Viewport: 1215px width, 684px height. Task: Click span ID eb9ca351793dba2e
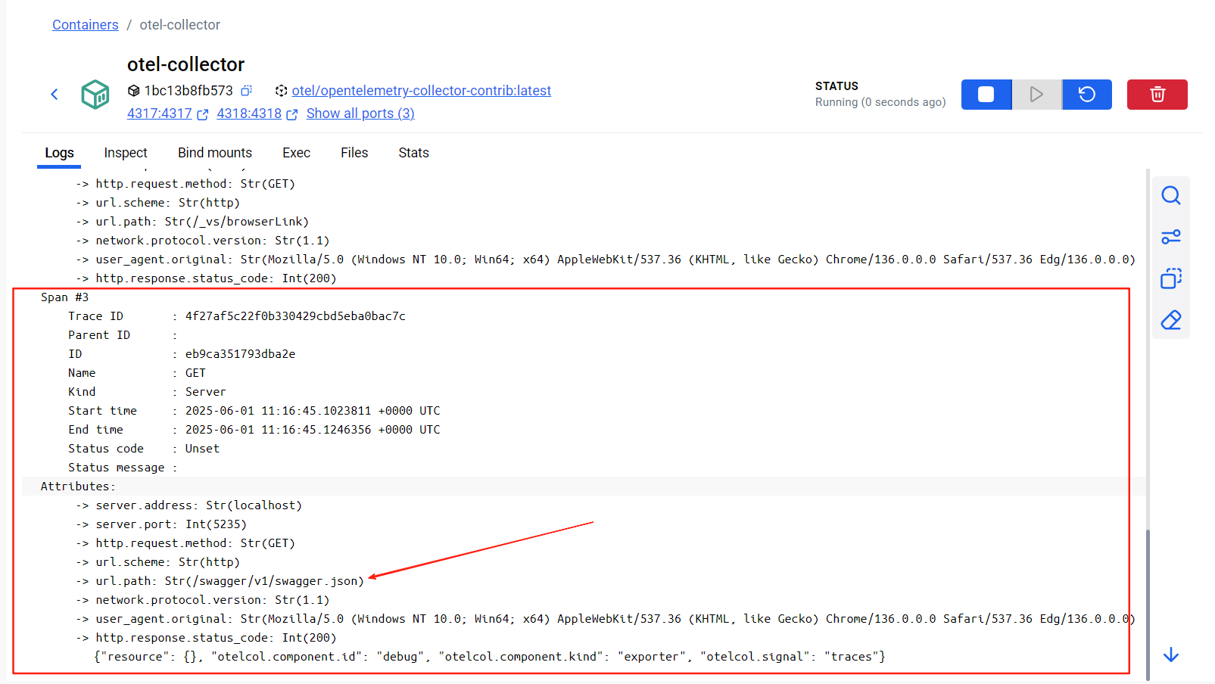point(241,354)
